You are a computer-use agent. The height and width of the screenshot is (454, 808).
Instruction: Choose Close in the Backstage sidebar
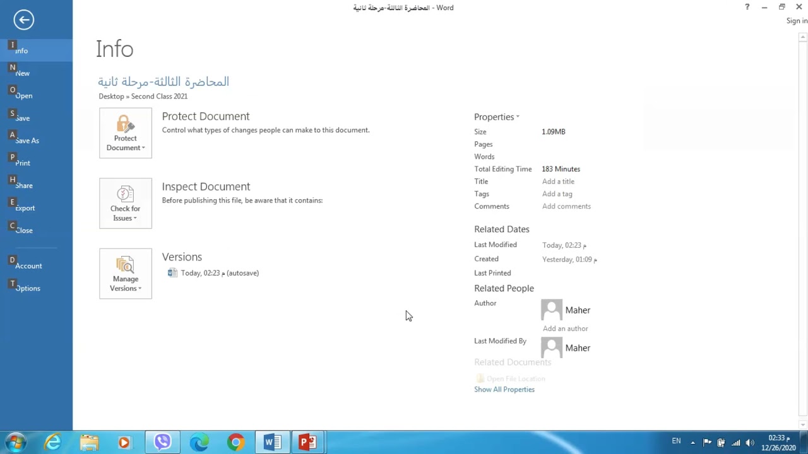pos(36,230)
